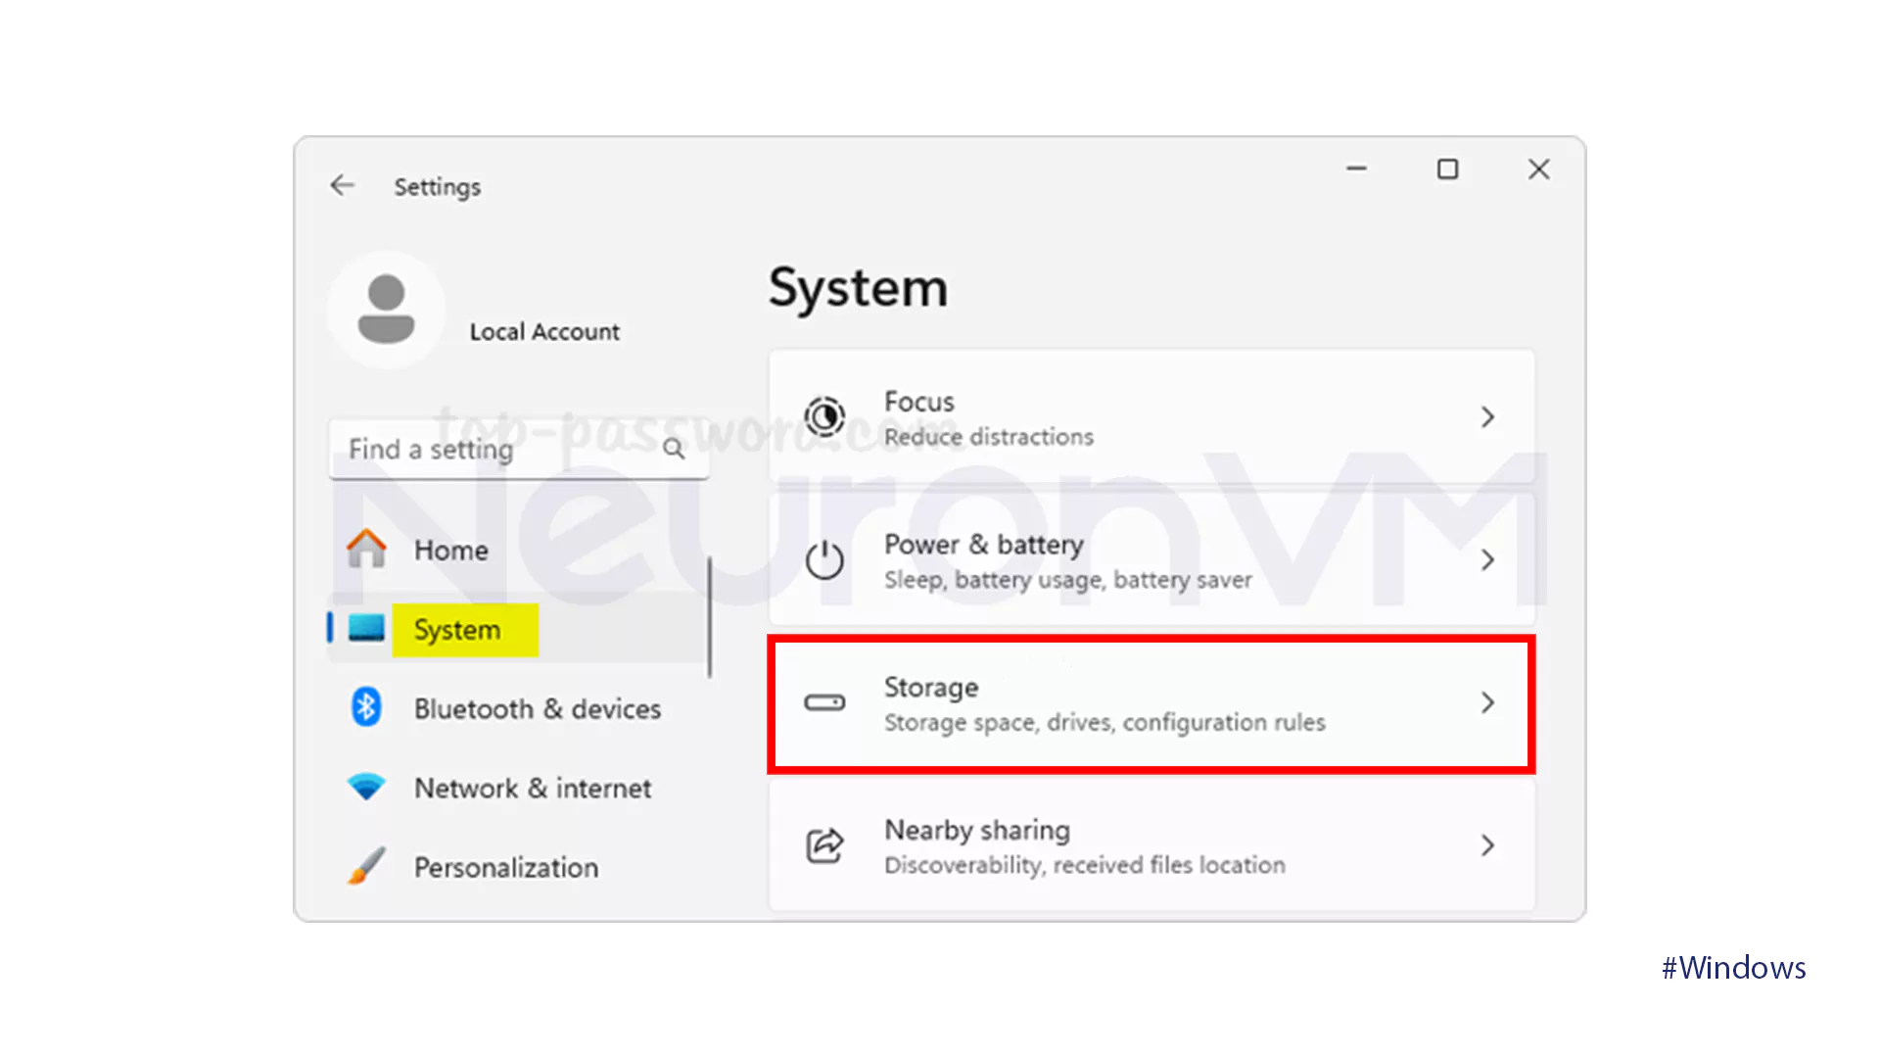Screen dimensions: 1880x1058
Task: Click back arrow to previous screen
Action: pos(341,185)
